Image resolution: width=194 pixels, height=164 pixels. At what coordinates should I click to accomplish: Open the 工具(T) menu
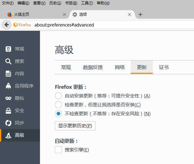point(87,3)
